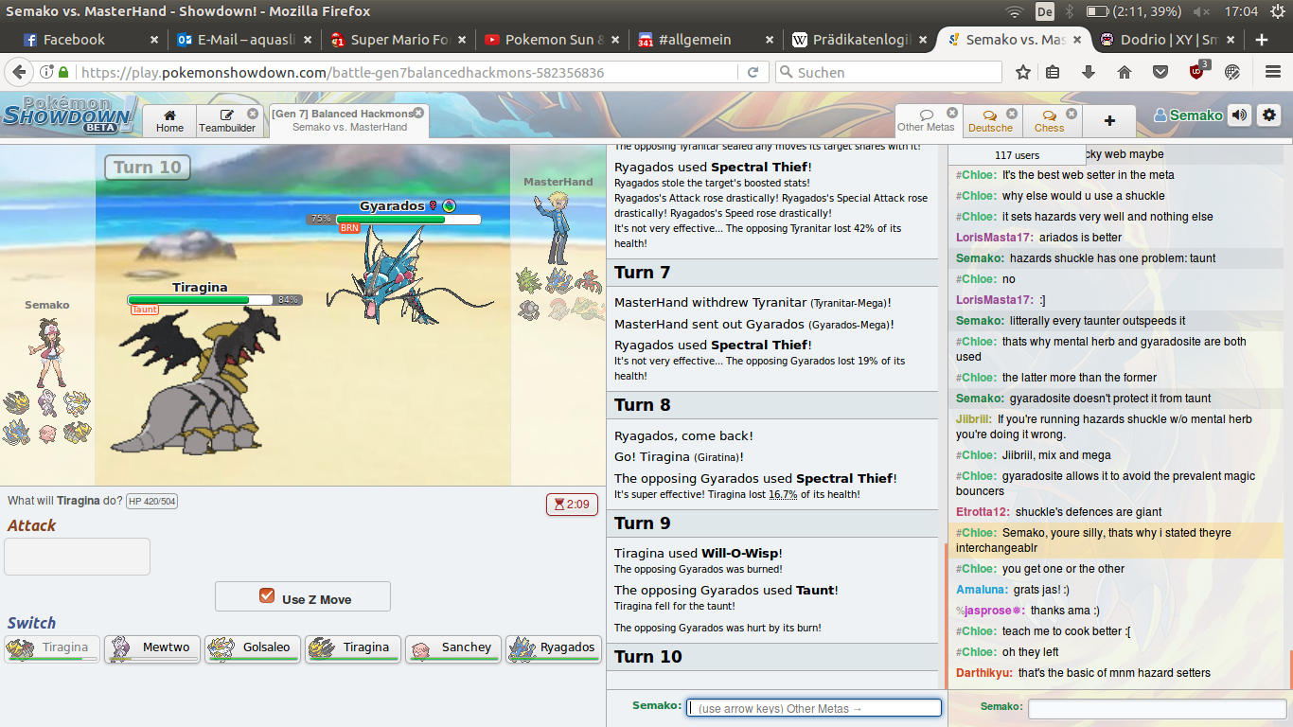Close the Chess room tab
This screenshot has height=727, width=1293.
coord(1072,114)
